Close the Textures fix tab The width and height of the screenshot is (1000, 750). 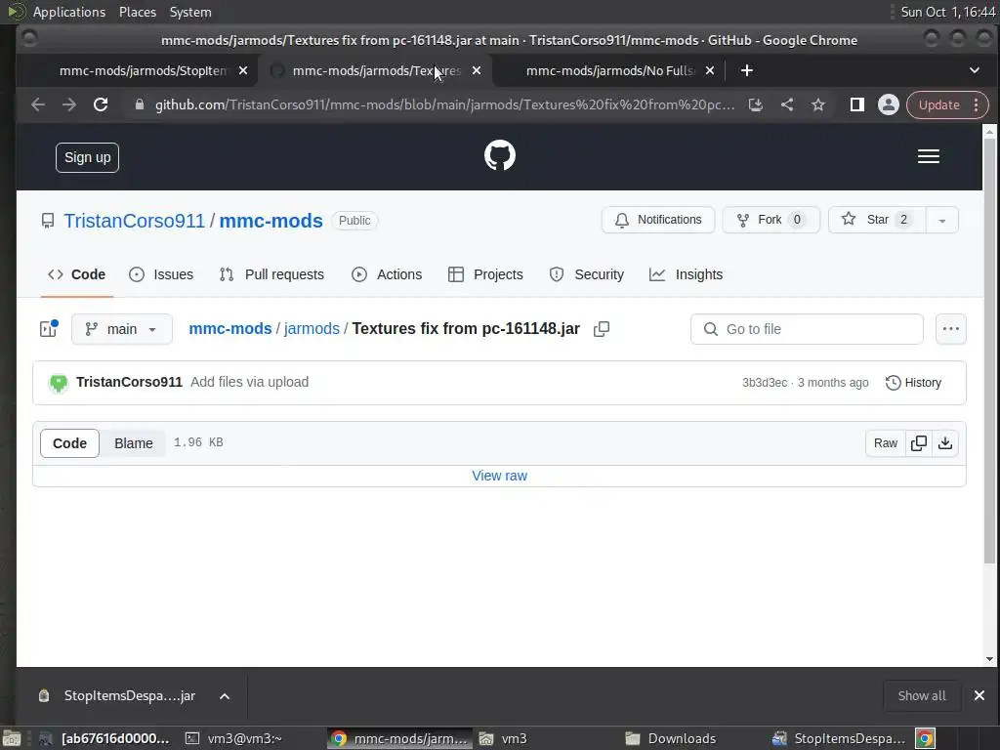pos(477,70)
